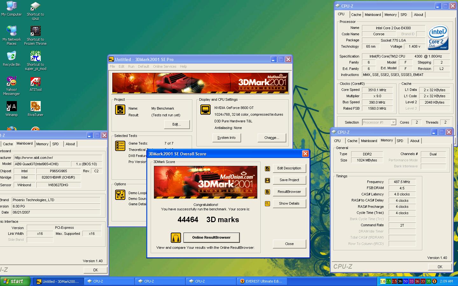Click Save Project button

click(289, 180)
